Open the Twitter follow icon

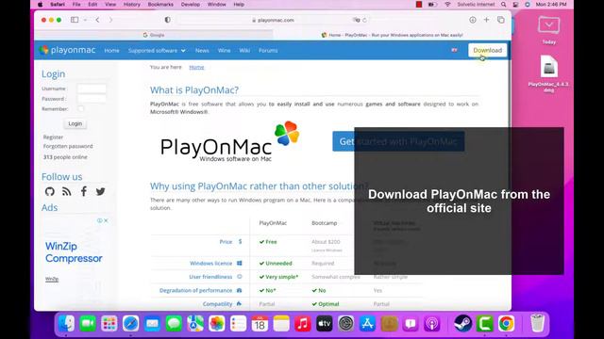click(101, 191)
